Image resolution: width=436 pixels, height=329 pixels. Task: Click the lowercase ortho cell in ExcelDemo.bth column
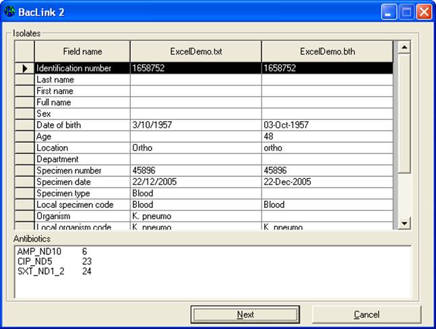pos(328,148)
